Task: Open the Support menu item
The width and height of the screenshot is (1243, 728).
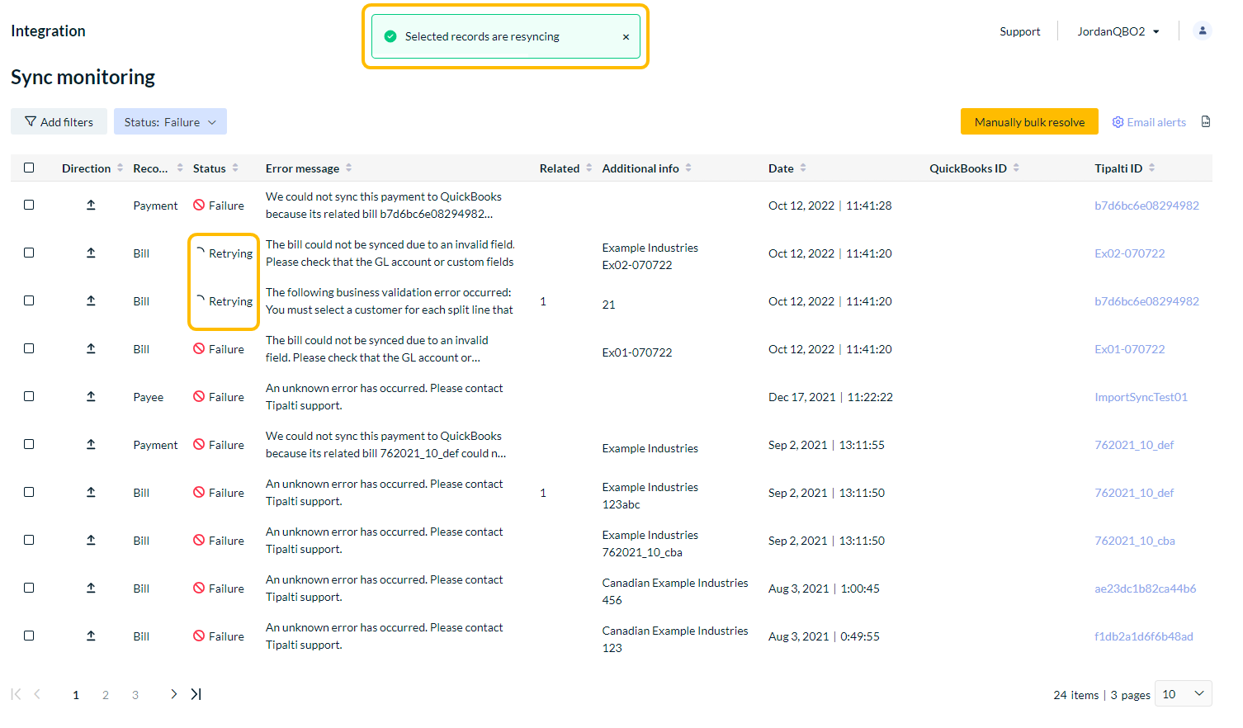Action: [1019, 31]
